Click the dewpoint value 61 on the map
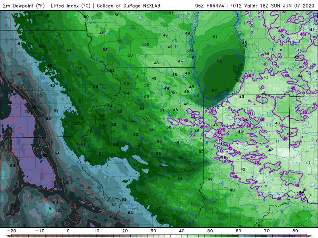The image size is (318, 238). pos(20,44)
